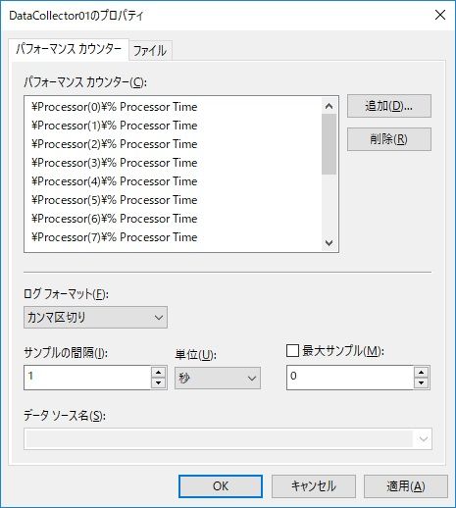Click the 削除(R) button
Screen dimensions: 456x508
click(389, 139)
